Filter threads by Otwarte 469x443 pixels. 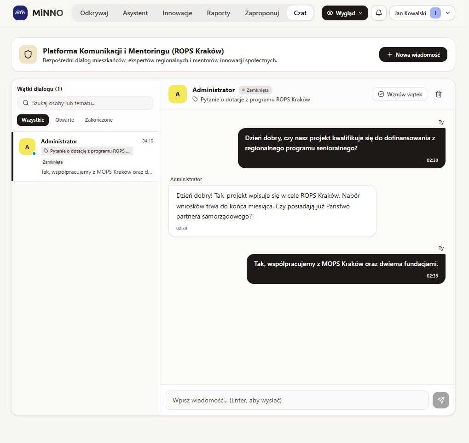pyautogui.click(x=64, y=120)
